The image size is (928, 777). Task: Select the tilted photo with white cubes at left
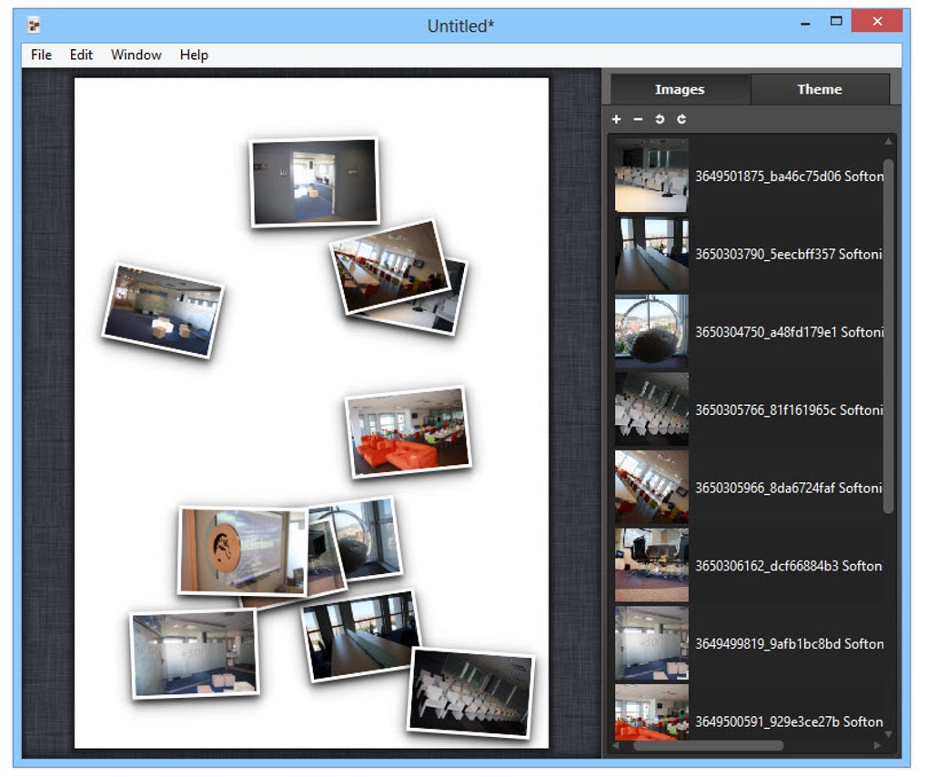pos(164,310)
